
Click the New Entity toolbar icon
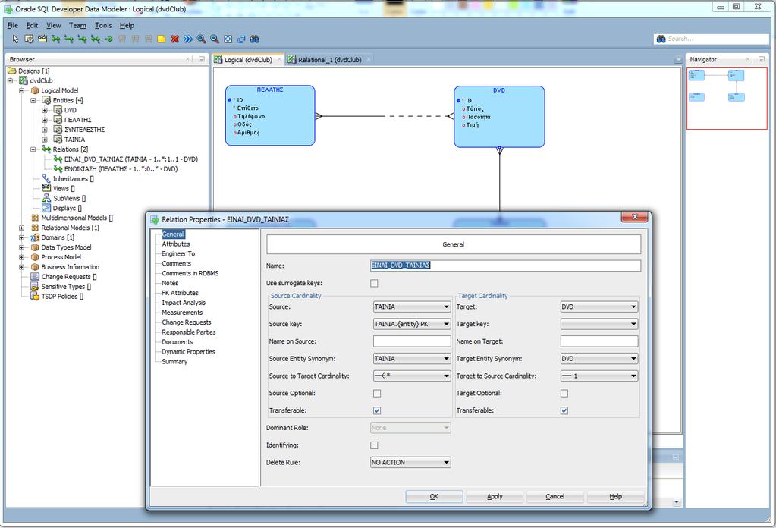pyautogui.click(x=29, y=39)
